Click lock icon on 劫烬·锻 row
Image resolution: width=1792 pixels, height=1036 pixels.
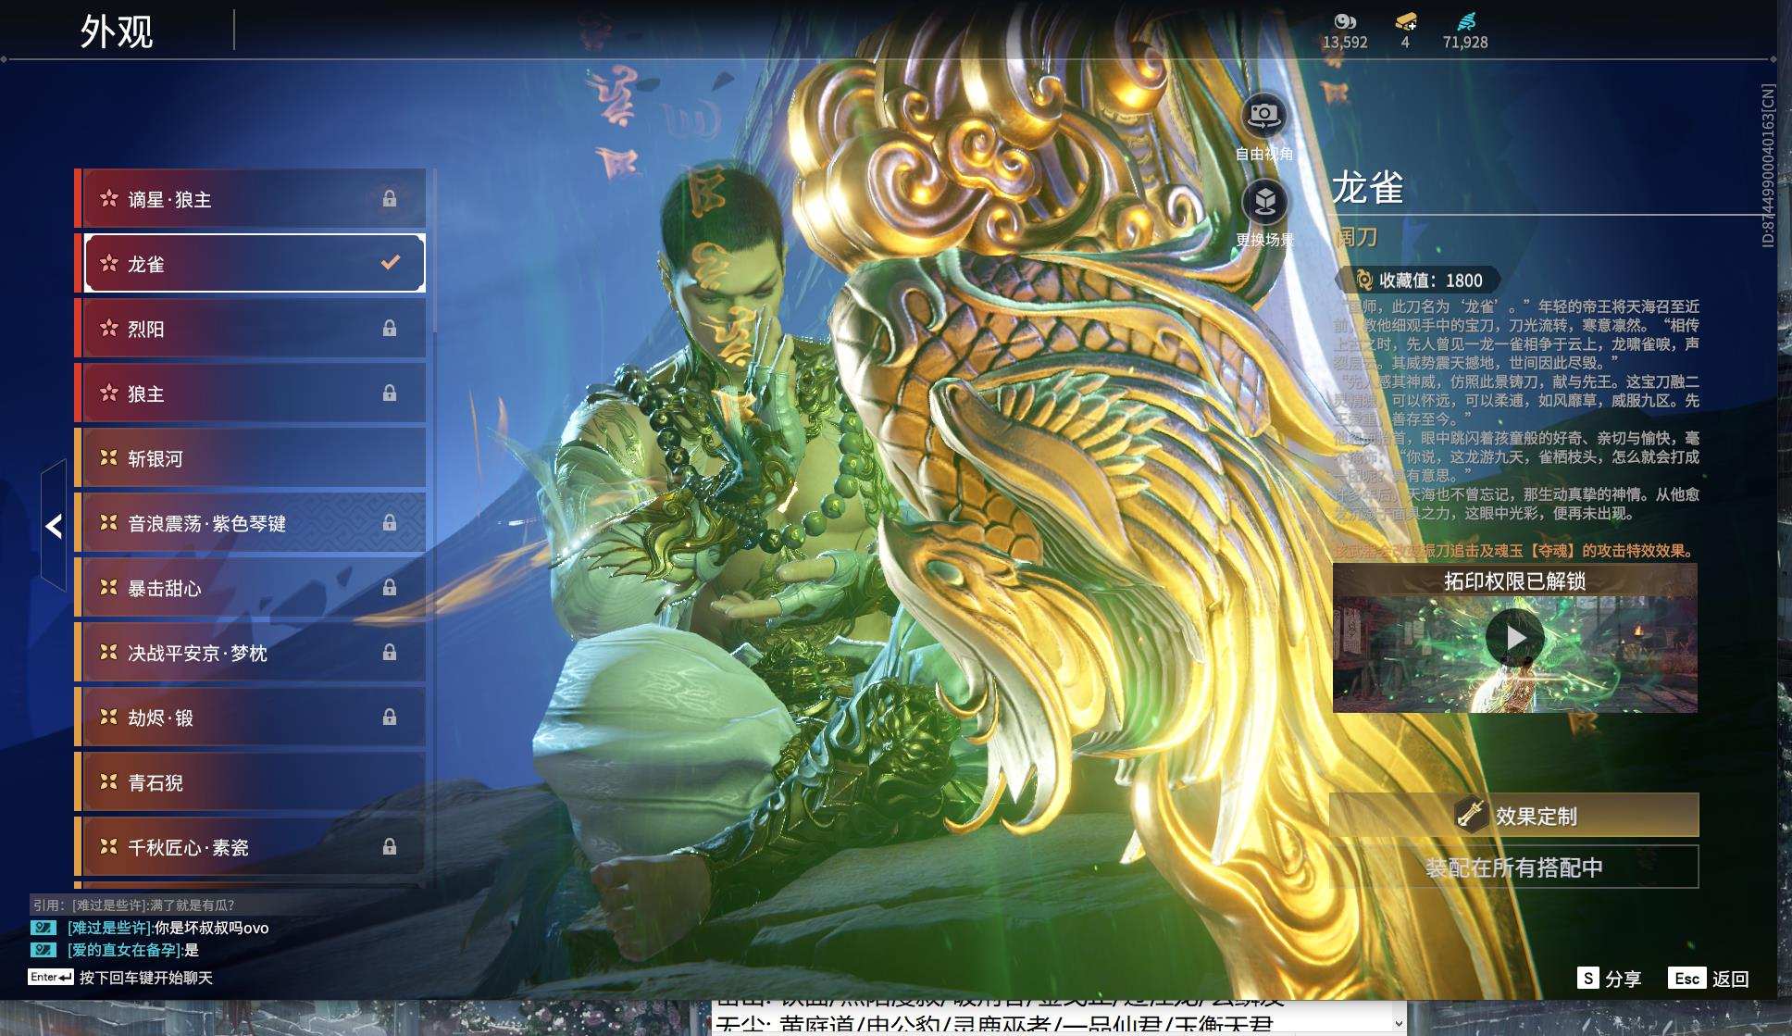point(390,717)
